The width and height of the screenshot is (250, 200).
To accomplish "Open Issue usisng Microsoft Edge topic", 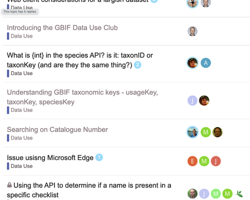I will tap(50, 157).
